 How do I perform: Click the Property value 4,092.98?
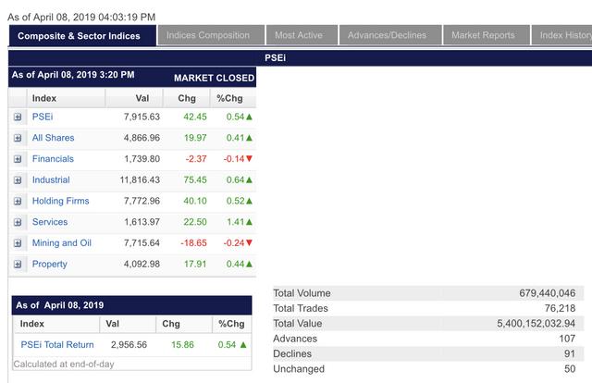pos(142,264)
